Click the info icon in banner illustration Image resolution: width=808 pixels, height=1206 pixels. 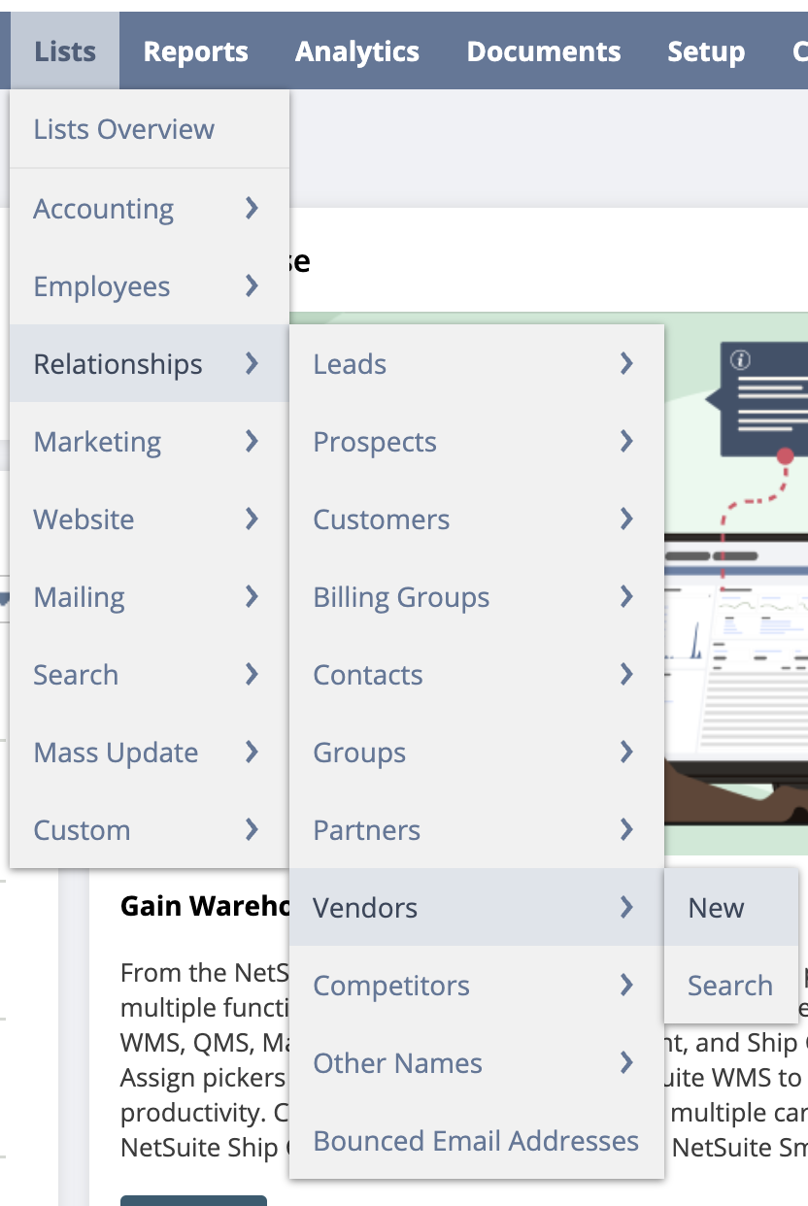(x=741, y=360)
